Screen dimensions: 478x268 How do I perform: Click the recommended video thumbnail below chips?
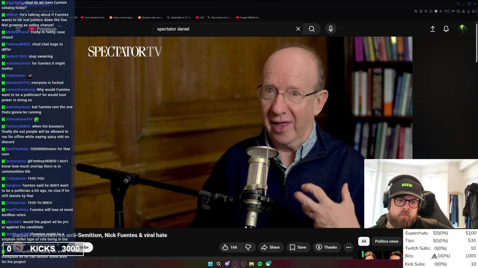[x=380, y=255]
